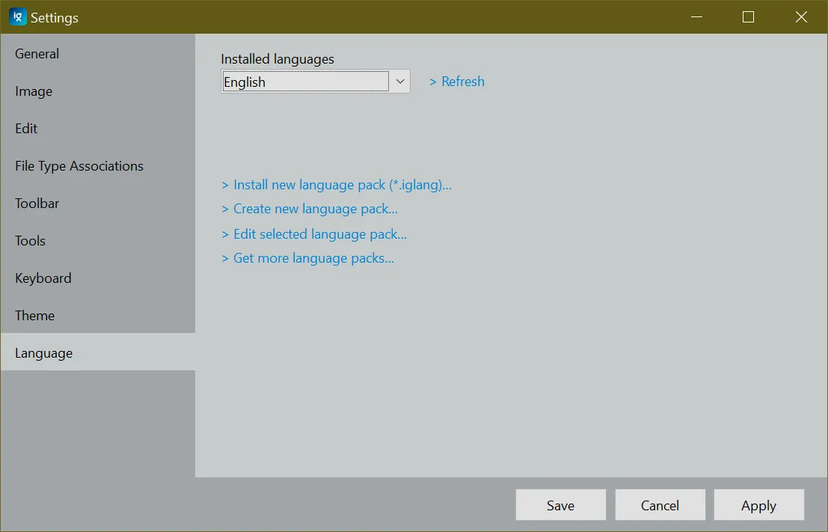Image resolution: width=828 pixels, height=532 pixels.
Task: Cancel the settings dialog
Action: 660,505
